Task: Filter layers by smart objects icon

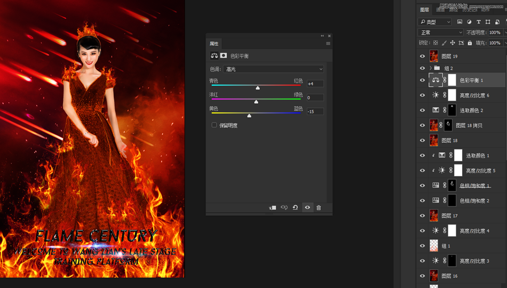Action: [x=497, y=22]
